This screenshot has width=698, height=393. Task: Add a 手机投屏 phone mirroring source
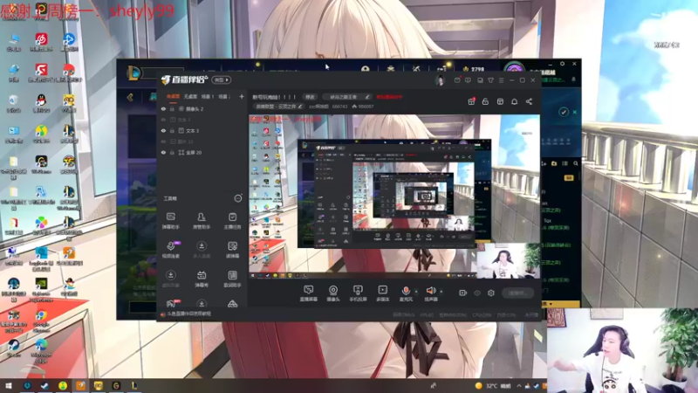coord(358,293)
